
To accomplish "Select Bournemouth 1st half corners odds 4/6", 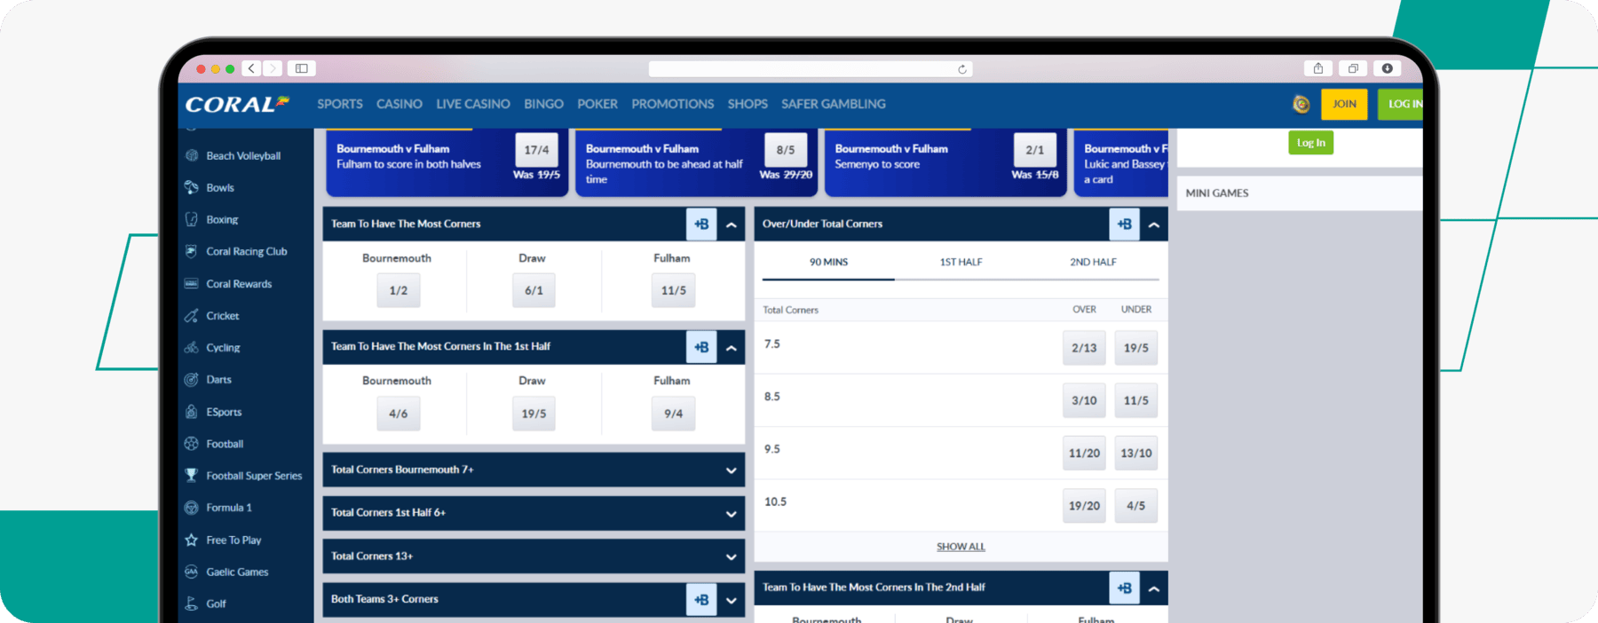I will click(x=399, y=414).
